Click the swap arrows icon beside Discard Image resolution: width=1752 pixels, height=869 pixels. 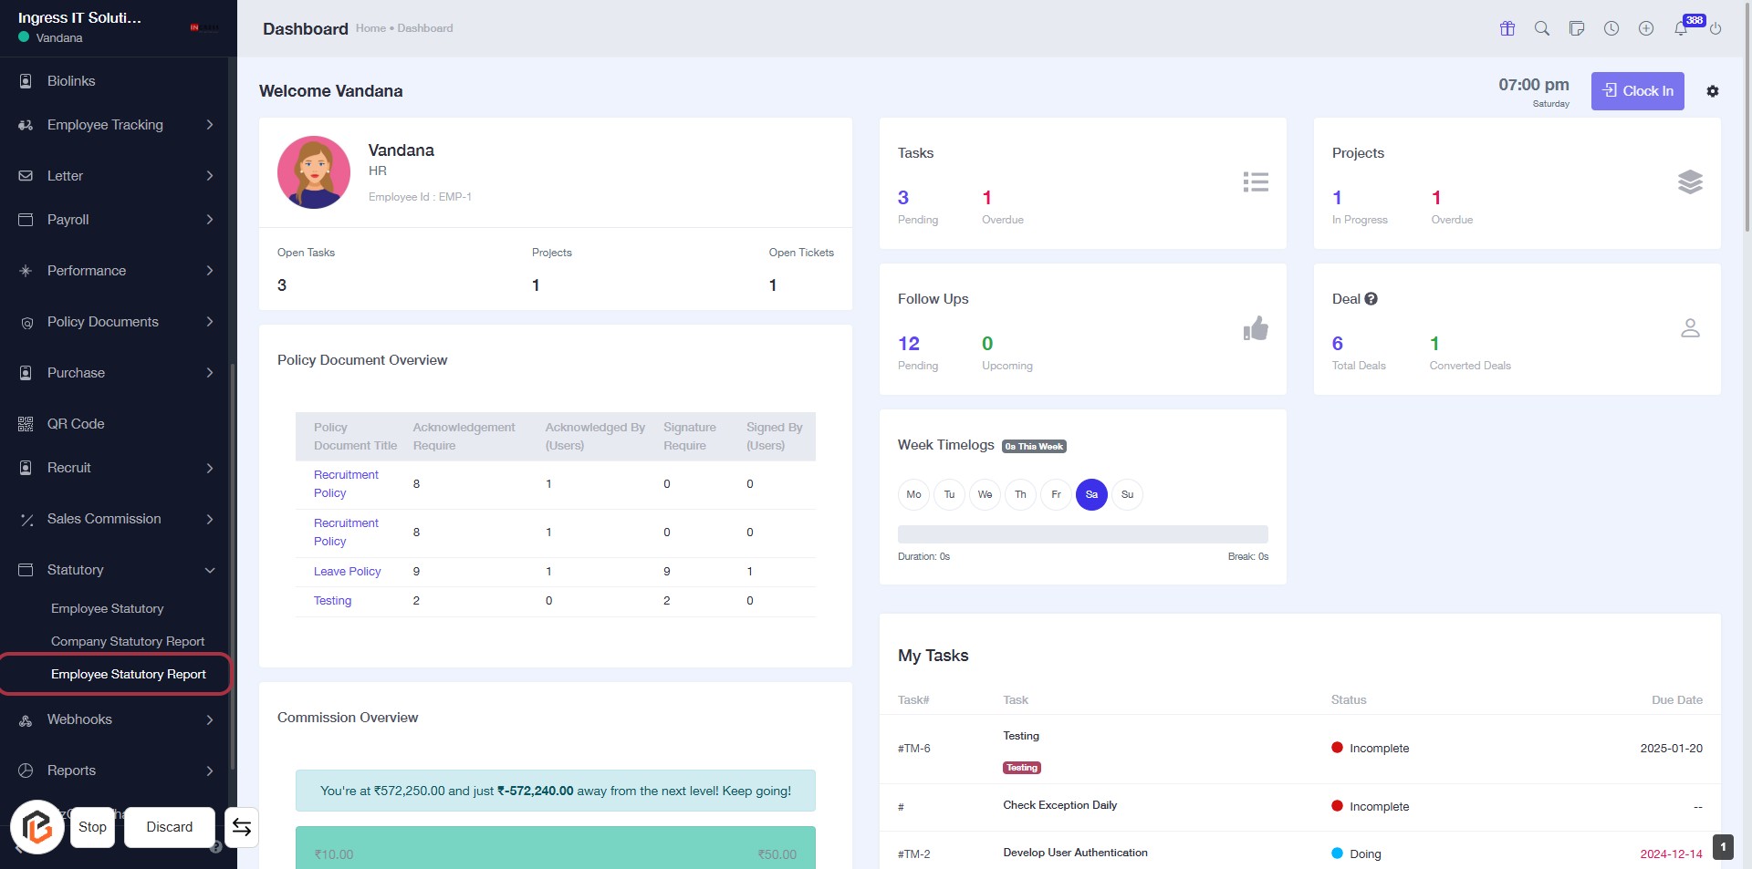point(242,827)
